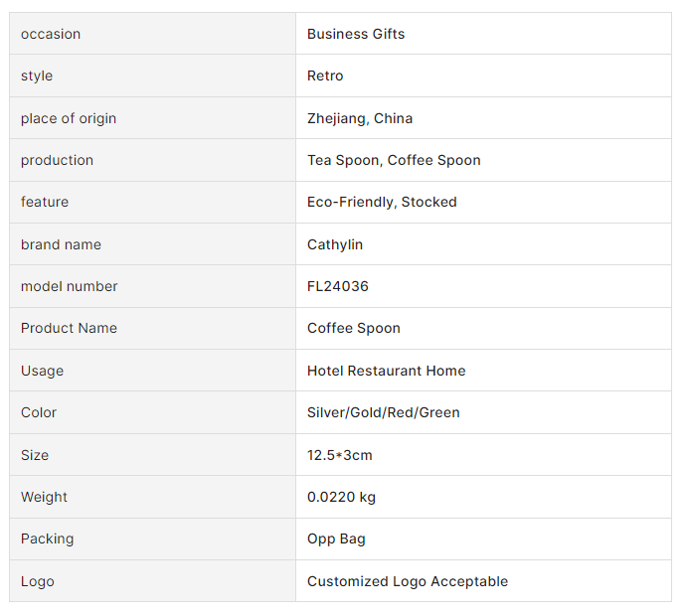
Task: Click the "occasion" attribute label
Action: coord(51,34)
